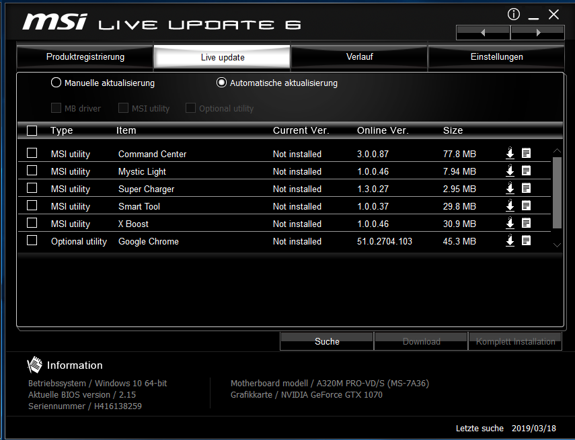Click the Super Charger item name
Image resolution: width=575 pixels, height=440 pixels.
click(x=147, y=189)
